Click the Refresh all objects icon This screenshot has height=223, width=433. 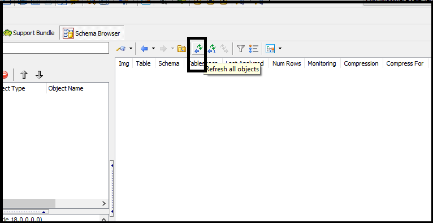(x=198, y=49)
